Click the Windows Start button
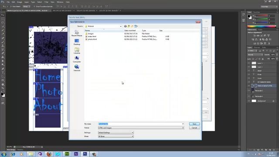279x157 pixels. pos(4,154)
